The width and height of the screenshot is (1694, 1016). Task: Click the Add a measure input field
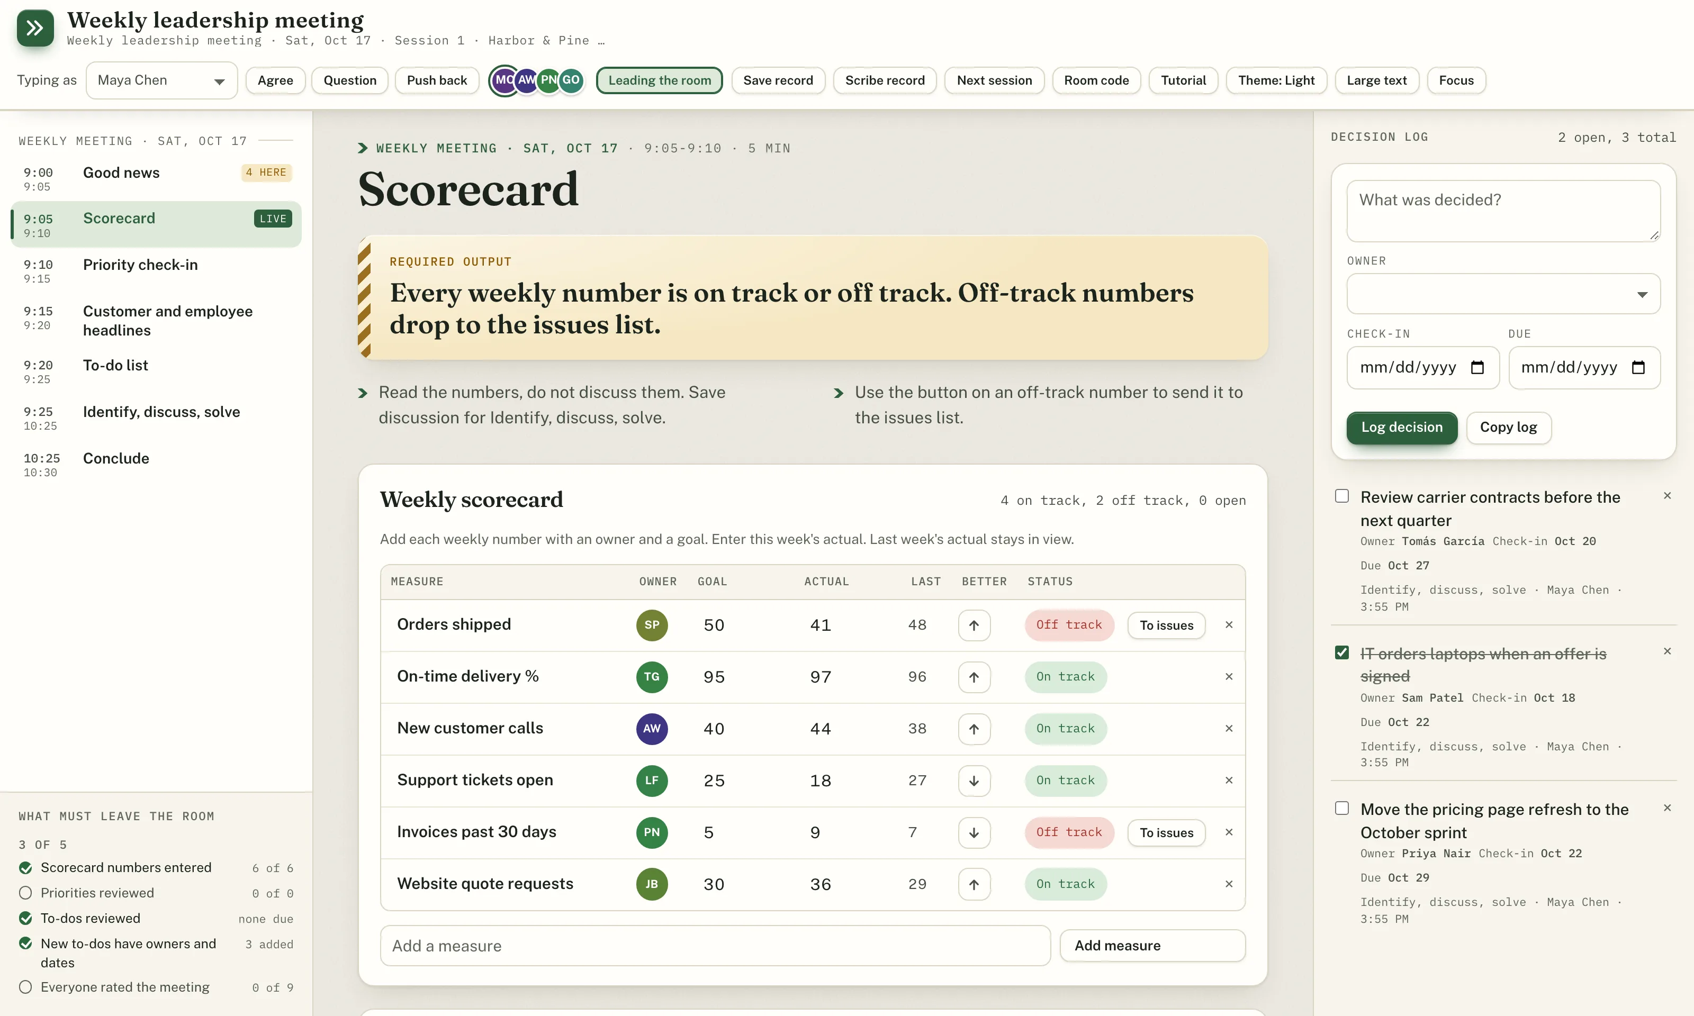[x=715, y=946]
